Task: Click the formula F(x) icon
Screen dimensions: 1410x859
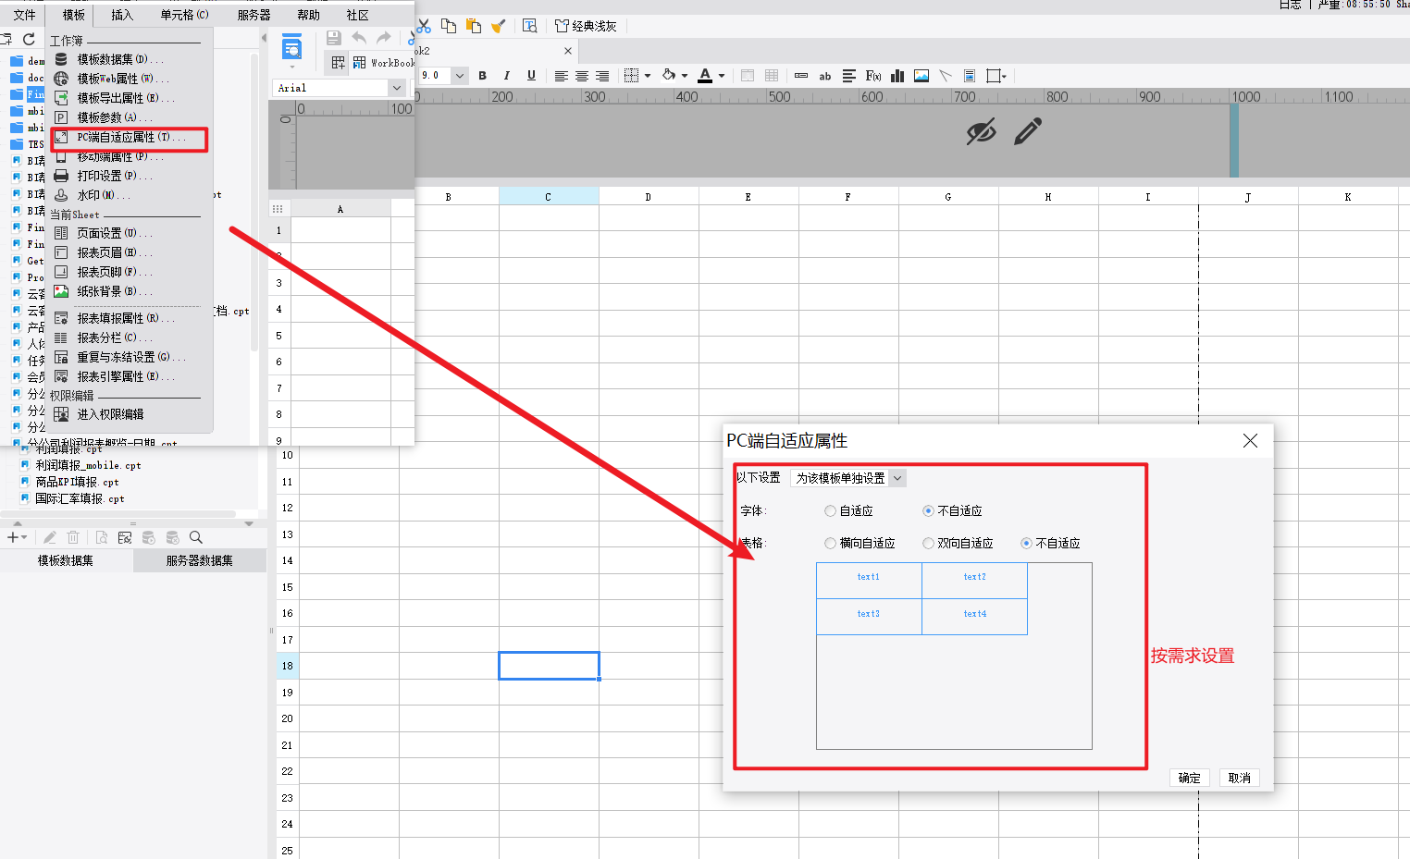Action: [x=873, y=76]
